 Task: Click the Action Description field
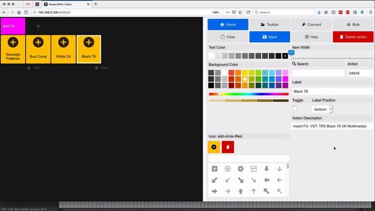(332, 126)
